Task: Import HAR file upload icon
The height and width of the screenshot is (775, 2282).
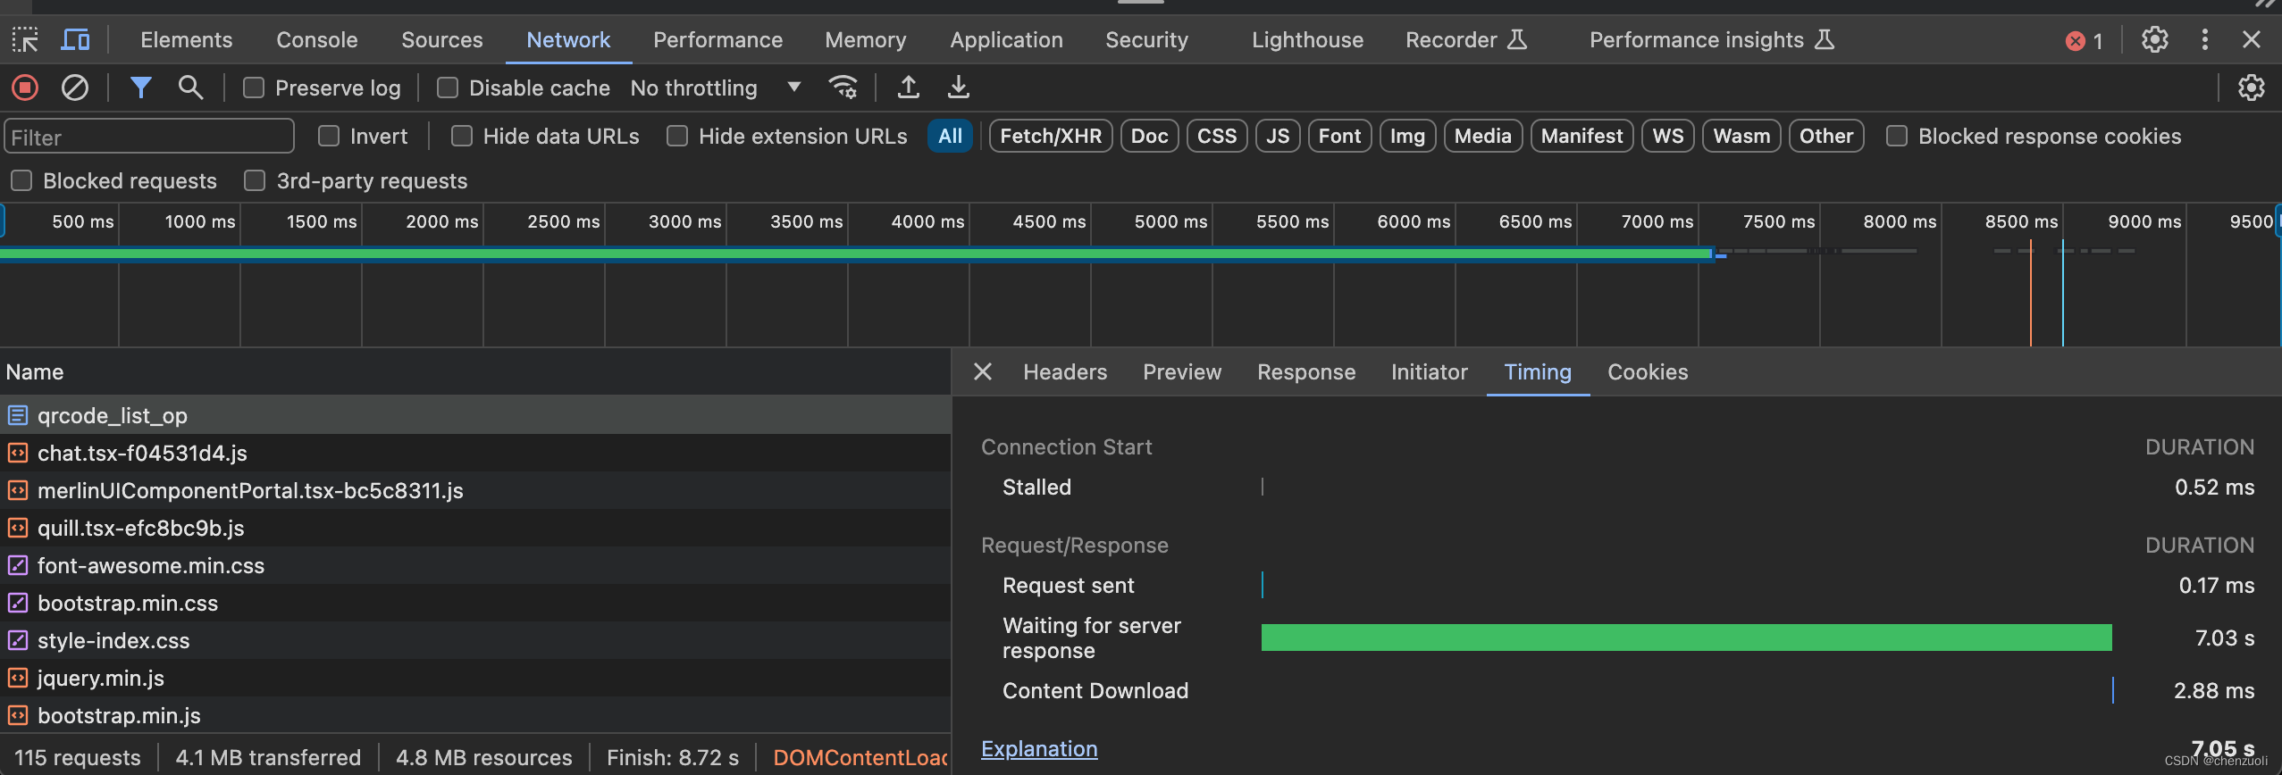Action: [x=908, y=87]
